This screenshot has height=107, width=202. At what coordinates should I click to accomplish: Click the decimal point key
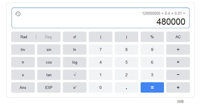pyautogui.click(x=127, y=87)
